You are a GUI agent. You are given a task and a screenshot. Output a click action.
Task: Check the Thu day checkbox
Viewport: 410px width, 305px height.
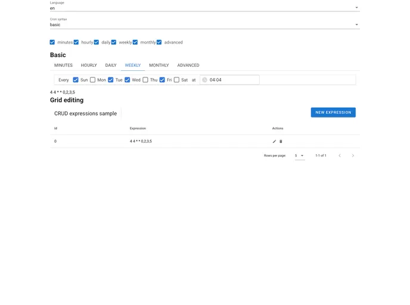(145, 80)
